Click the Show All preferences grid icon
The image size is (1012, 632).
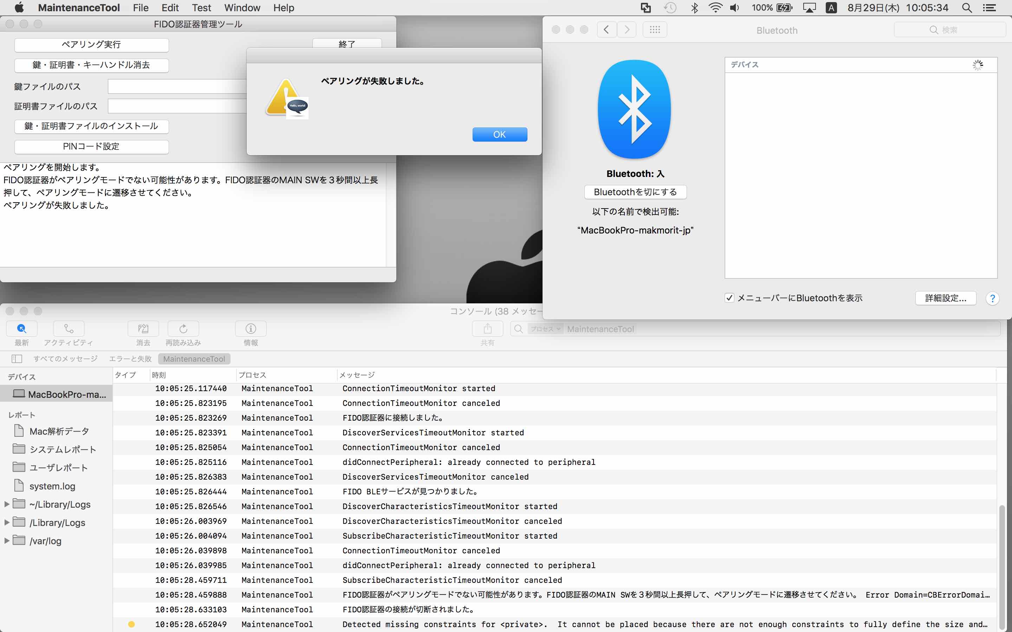[x=654, y=29]
